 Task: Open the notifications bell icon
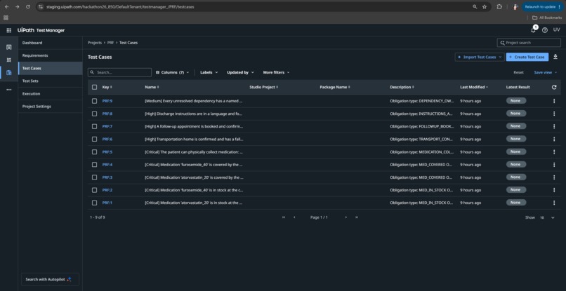click(x=533, y=30)
